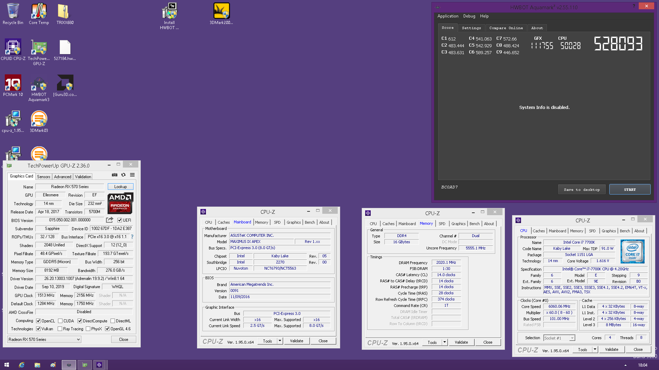This screenshot has height=370, width=659.
Task: Open Caches tab in CPU-Z CPU window
Action: coord(539,231)
